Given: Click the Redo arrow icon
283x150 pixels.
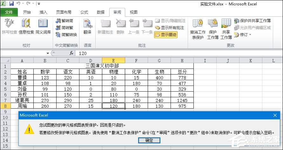Looking at the screenshot, I should point(28,3).
